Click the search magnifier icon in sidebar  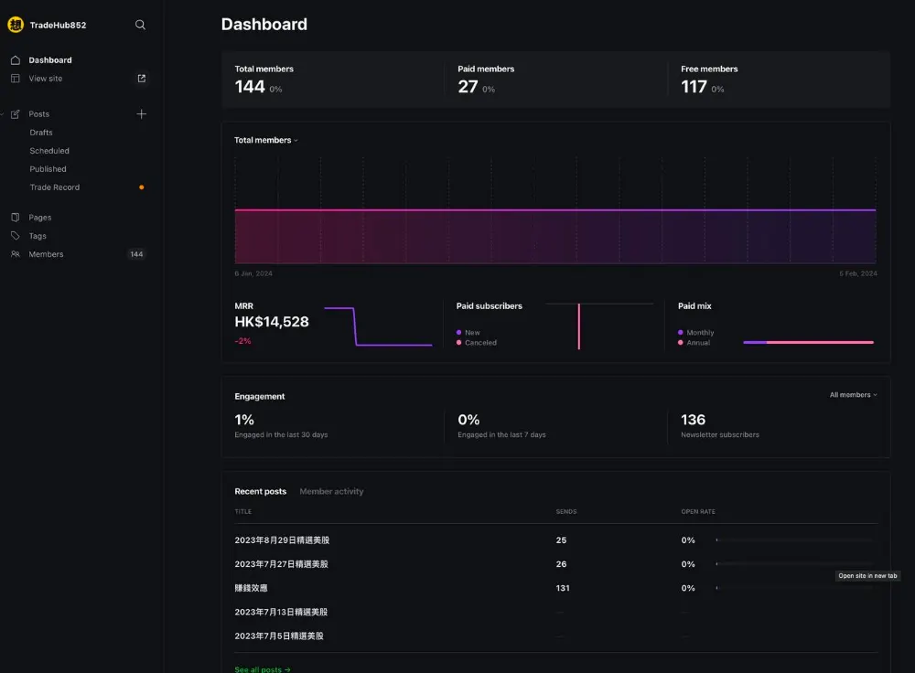pyautogui.click(x=140, y=25)
